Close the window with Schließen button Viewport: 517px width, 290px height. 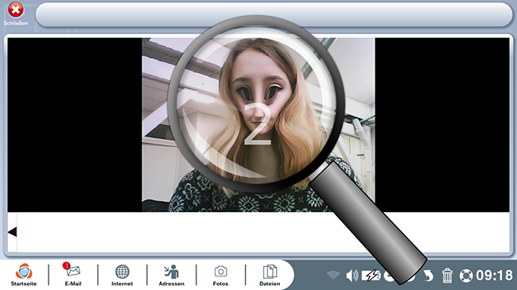tap(15, 14)
